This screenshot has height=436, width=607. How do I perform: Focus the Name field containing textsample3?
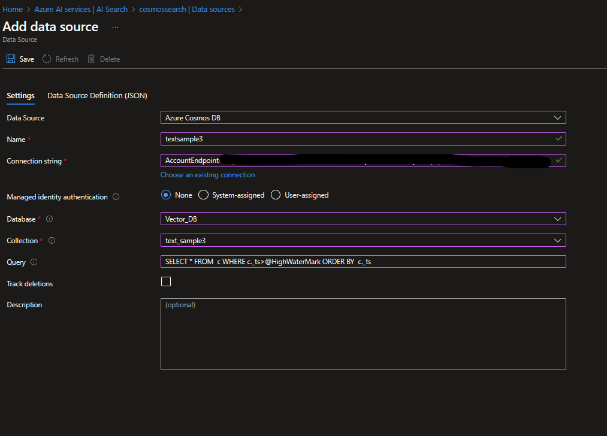363,139
